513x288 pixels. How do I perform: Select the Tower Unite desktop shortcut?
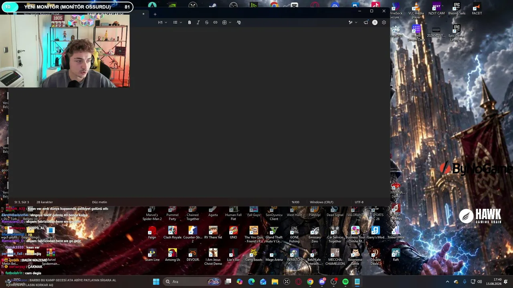396,233
